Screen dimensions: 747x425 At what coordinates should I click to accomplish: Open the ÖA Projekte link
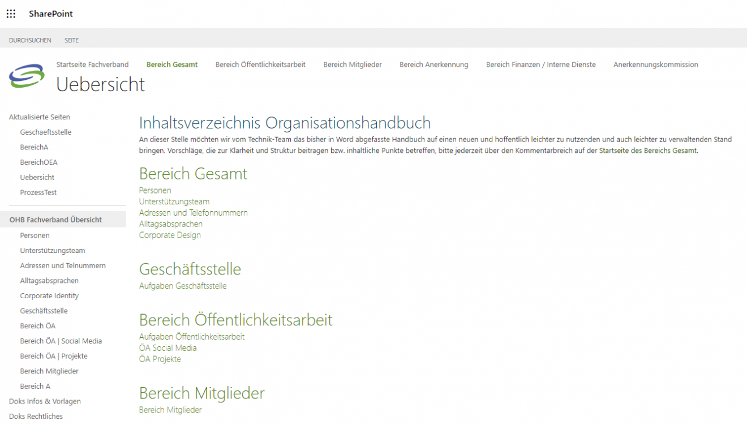pos(160,359)
